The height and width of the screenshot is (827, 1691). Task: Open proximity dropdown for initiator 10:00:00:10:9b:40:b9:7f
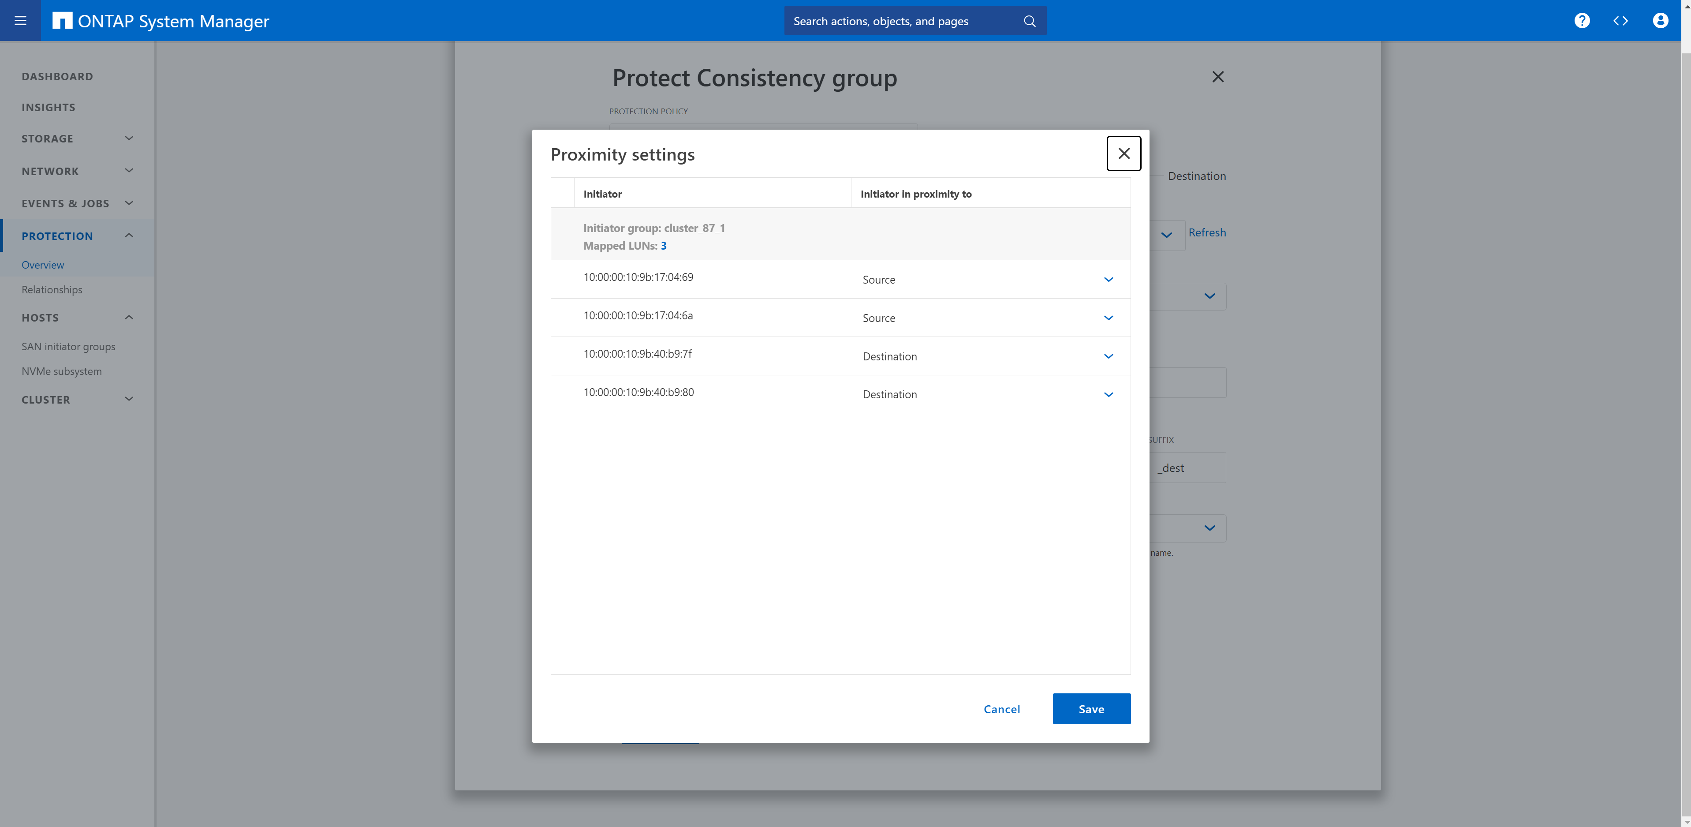1108,356
